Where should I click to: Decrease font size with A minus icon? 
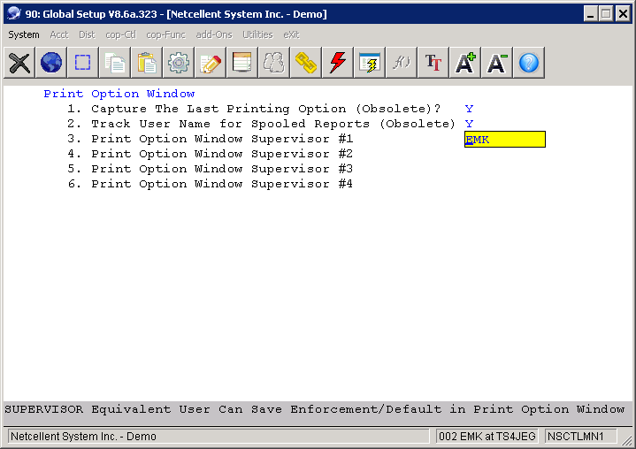click(497, 63)
